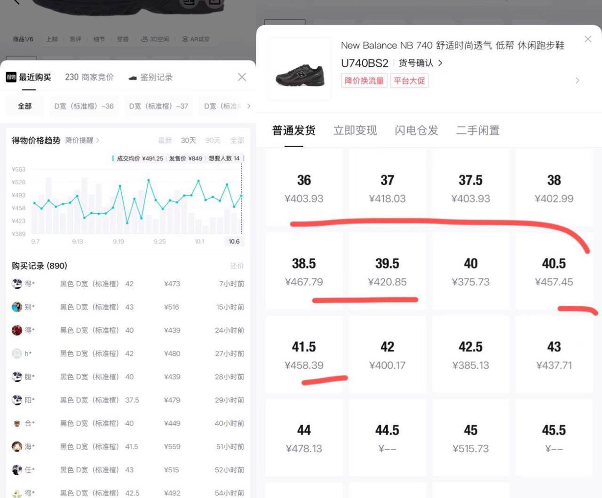This screenshot has width=602, height=498.
Task: Choose size 37 at ¥418.03
Action: pyautogui.click(x=387, y=188)
